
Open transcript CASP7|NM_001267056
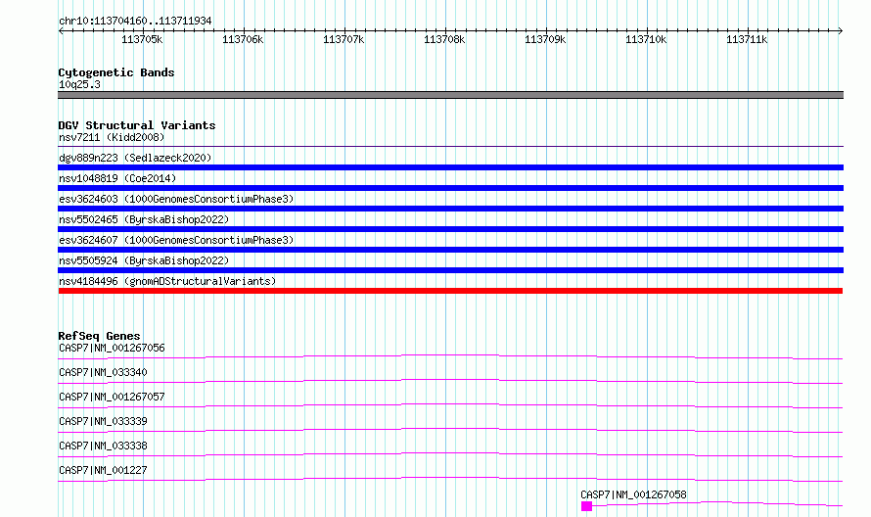click(x=112, y=348)
